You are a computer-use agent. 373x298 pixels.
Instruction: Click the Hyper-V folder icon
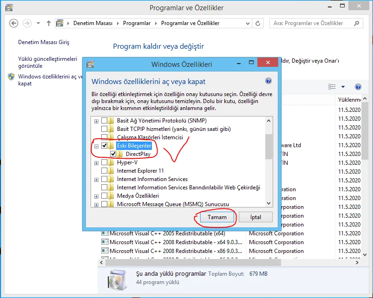pos(111,162)
